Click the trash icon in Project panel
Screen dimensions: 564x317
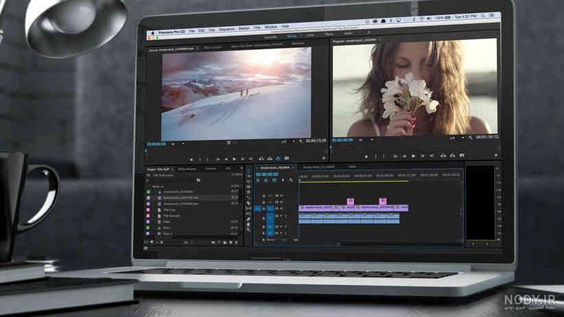(236, 242)
